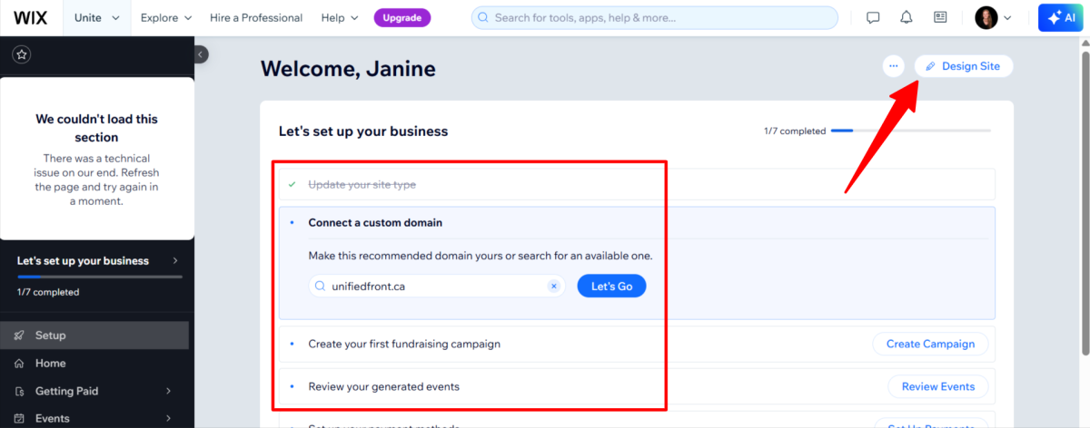Open Hire a Professional menu item
The image size is (1090, 428).
pyautogui.click(x=258, y=17)
